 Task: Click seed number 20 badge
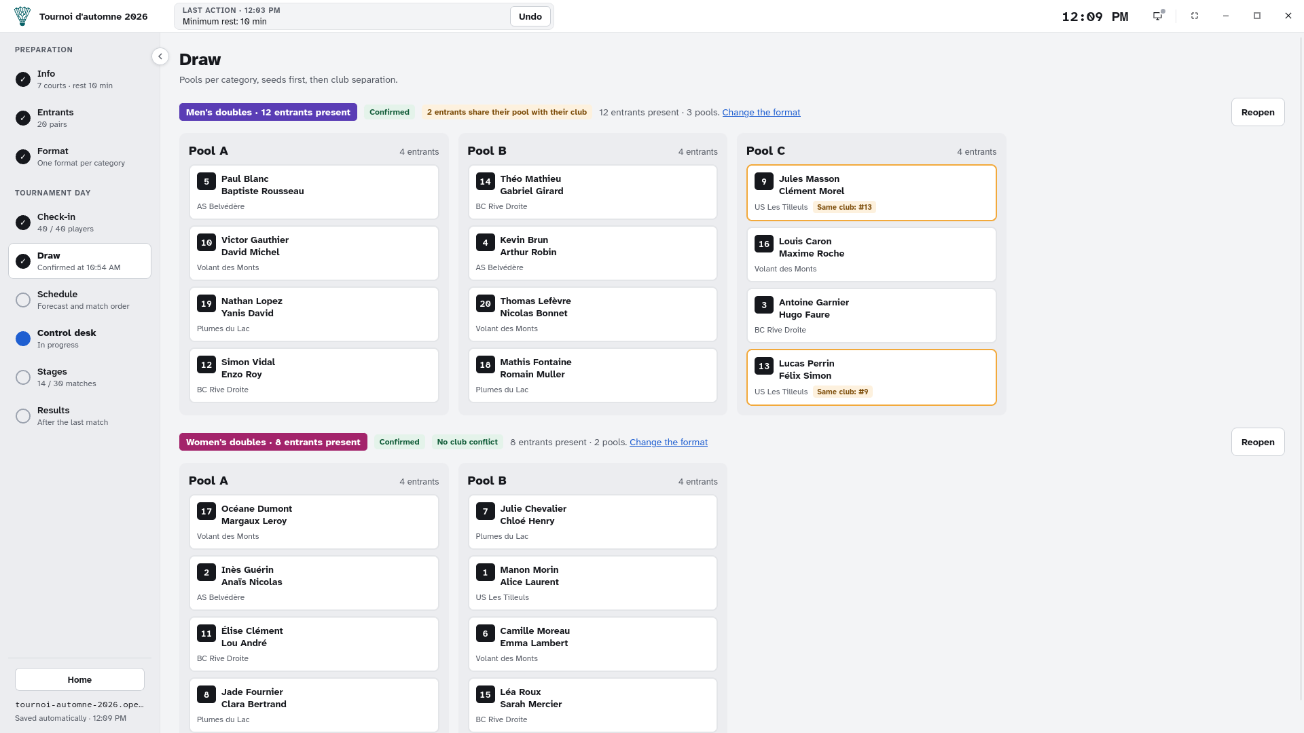(x=485, y=303)
